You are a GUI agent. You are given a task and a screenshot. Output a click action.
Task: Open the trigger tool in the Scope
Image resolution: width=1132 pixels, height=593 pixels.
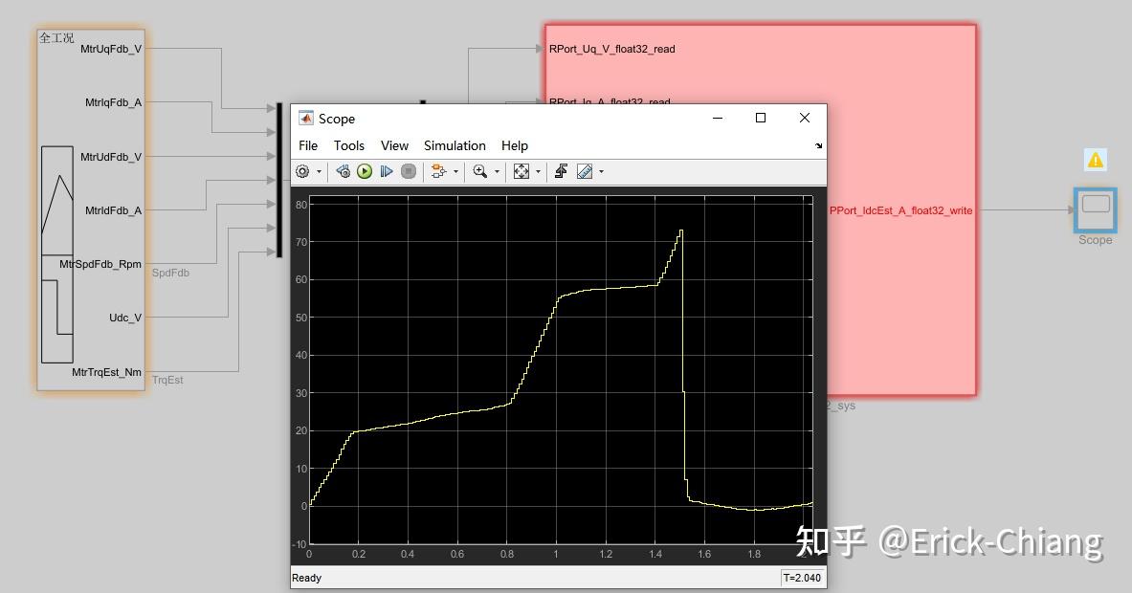tap(560, 171)
